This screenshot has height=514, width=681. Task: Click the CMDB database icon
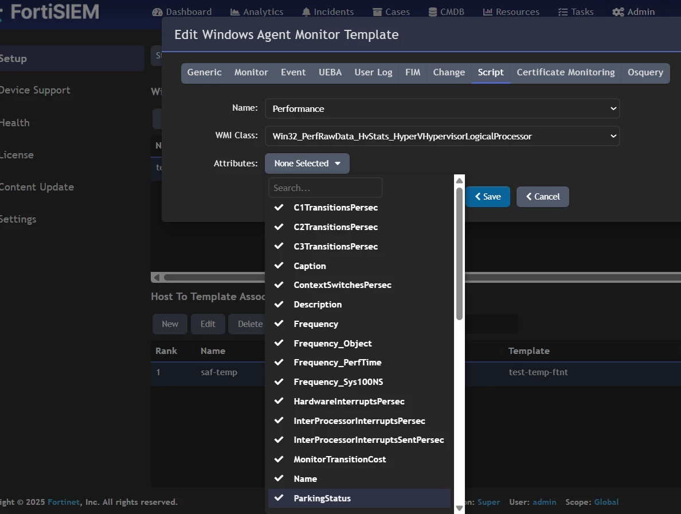tap(433, 12)
